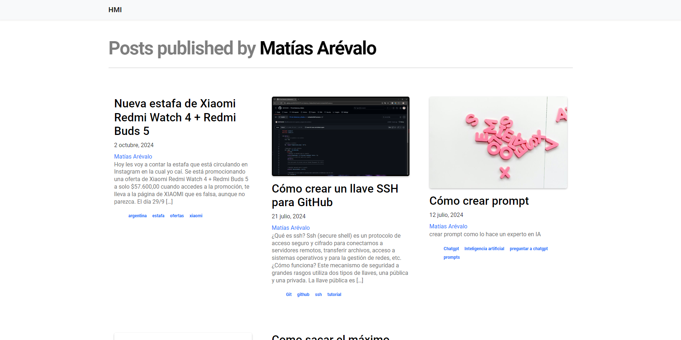Click the author link under the Xiaomi post
The height and width of the screenshot is (340, 681).
pos(133,156)
